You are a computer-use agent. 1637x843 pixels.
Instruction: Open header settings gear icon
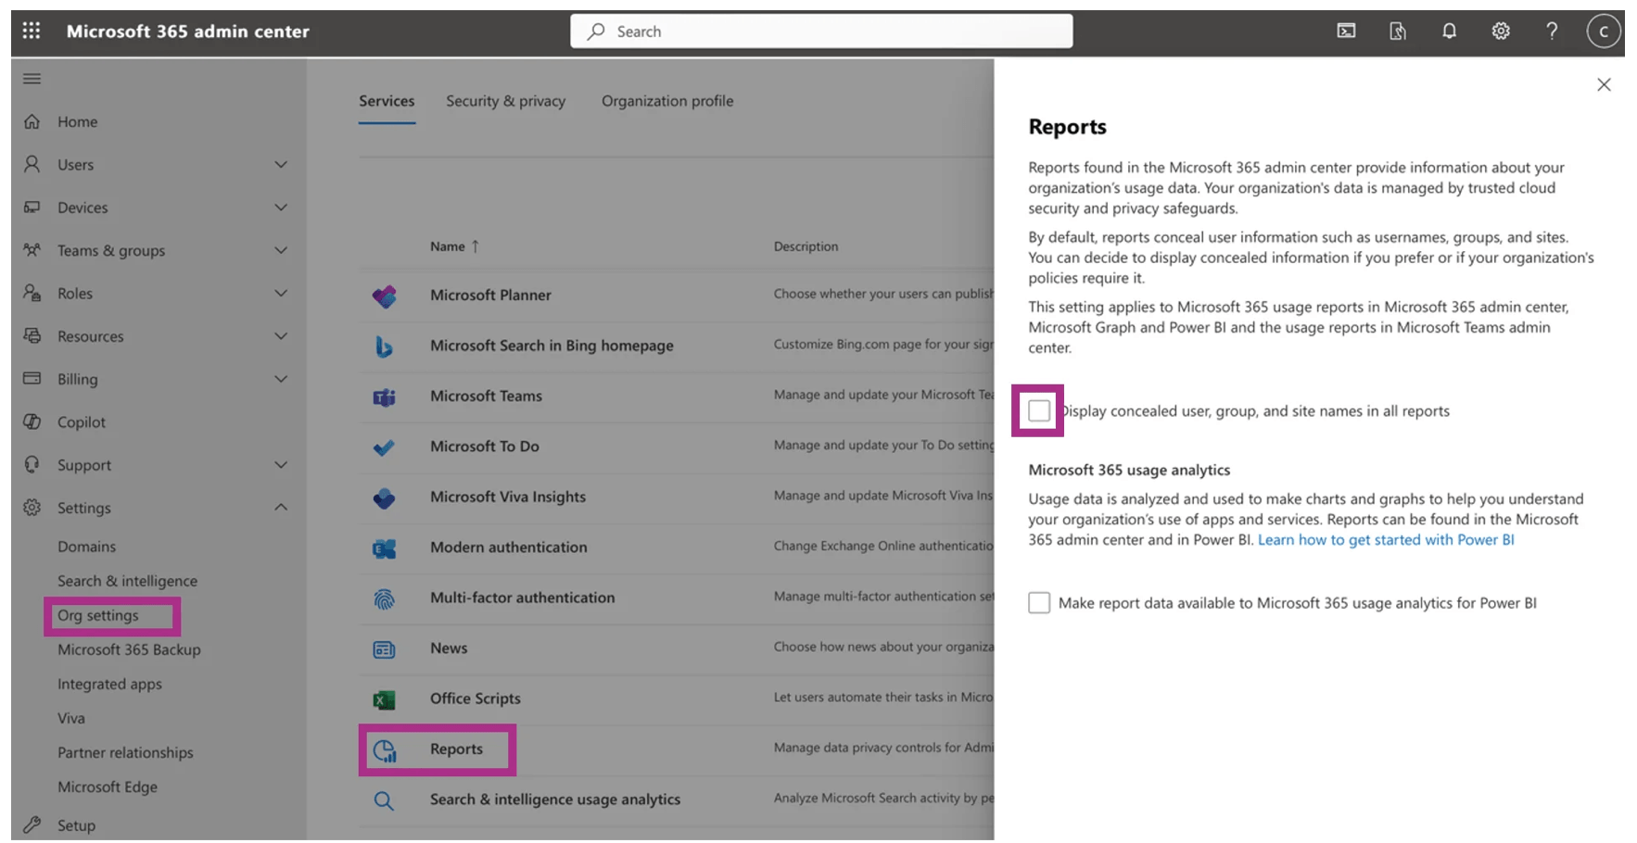click(x=1501, y=31)
